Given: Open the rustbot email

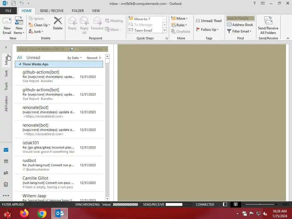Looking at the screenshot, I should (59, 165).
